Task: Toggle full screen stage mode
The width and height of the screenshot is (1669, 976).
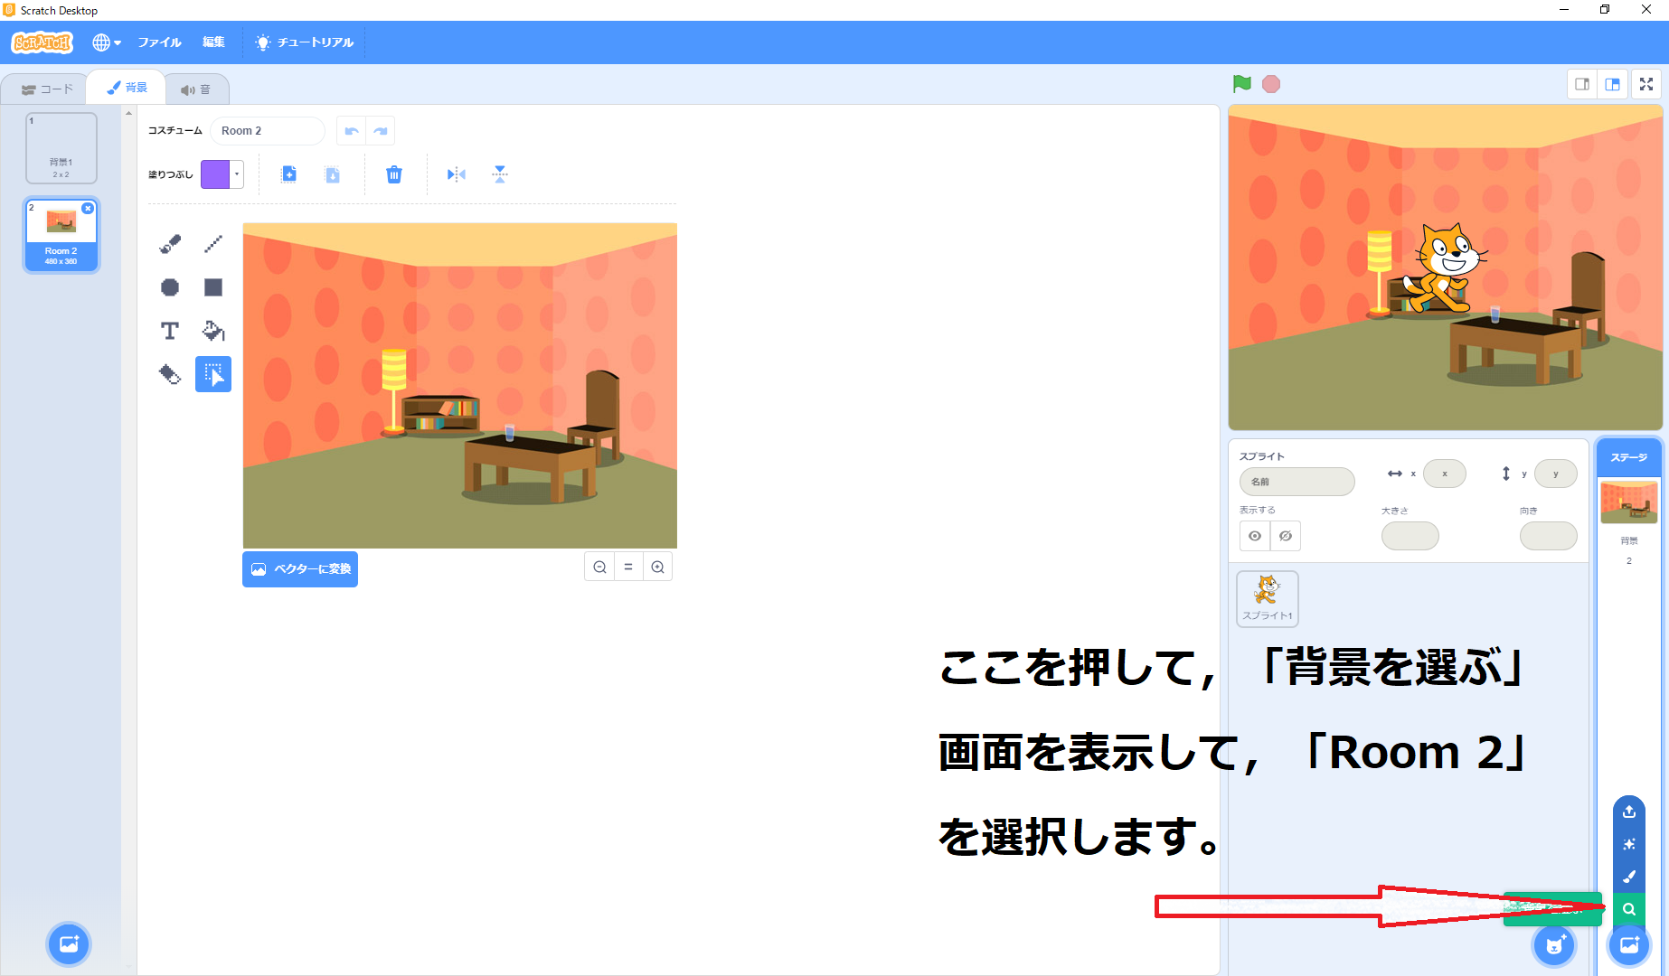Action: pos(1646,84)
